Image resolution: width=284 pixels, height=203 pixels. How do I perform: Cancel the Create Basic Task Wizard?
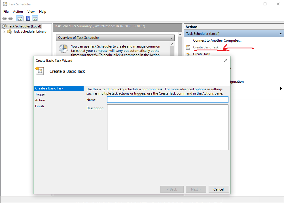(x=219, y=189)
